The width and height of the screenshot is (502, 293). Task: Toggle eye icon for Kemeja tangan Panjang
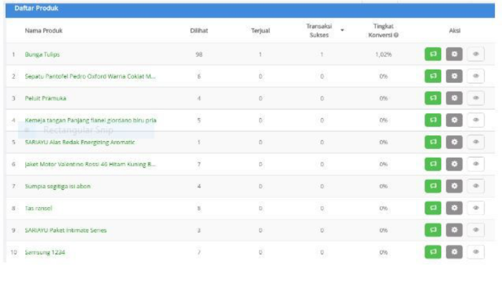(475, 120)
